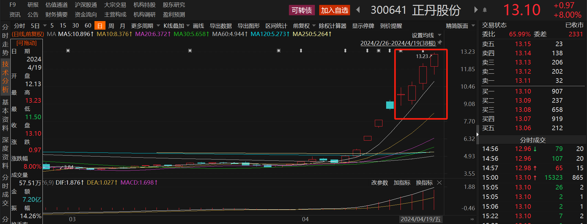Click the 2024/04/19 date label on timeline
The width and height of the screenshot is (587, 224).
pos(420,219)
